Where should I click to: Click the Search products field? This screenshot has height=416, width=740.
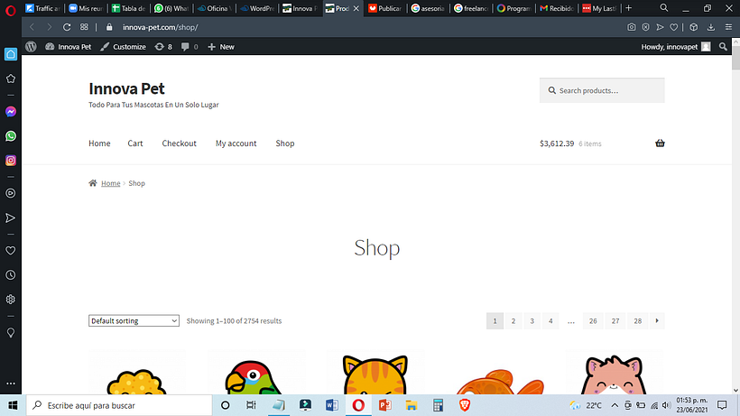coord(602,90)
